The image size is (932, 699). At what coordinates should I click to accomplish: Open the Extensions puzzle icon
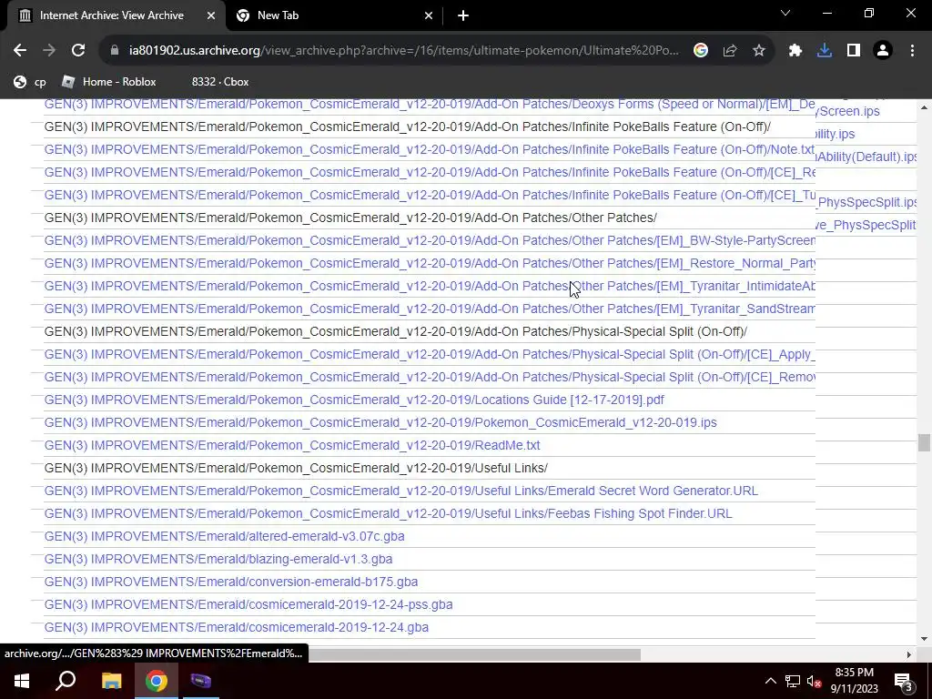pyautogui.click(x=795, y=51)
